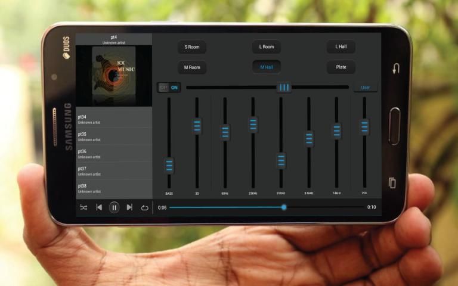Open the User equalizer preset selector
This screenshot has width=458, height=286.
pyautogui.click(x=365, y=88)
